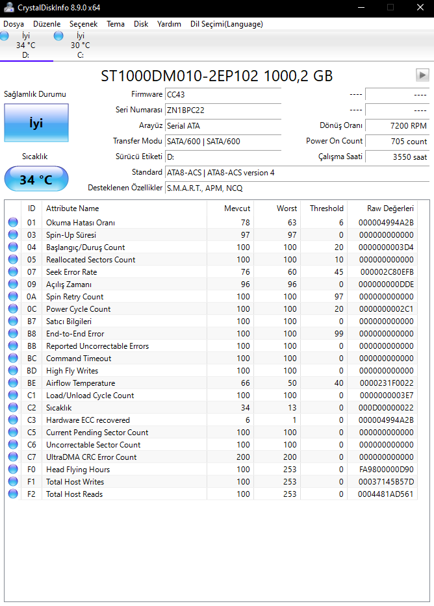Select the Okuma Hatası Oranı text
The height and width of the screenshot is (606, 434).
point(81,223)
